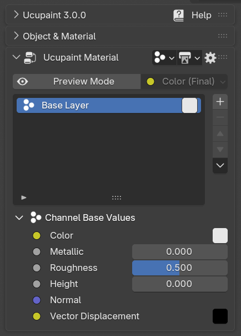Click the yellow Color channel socket

pos(37,235)
